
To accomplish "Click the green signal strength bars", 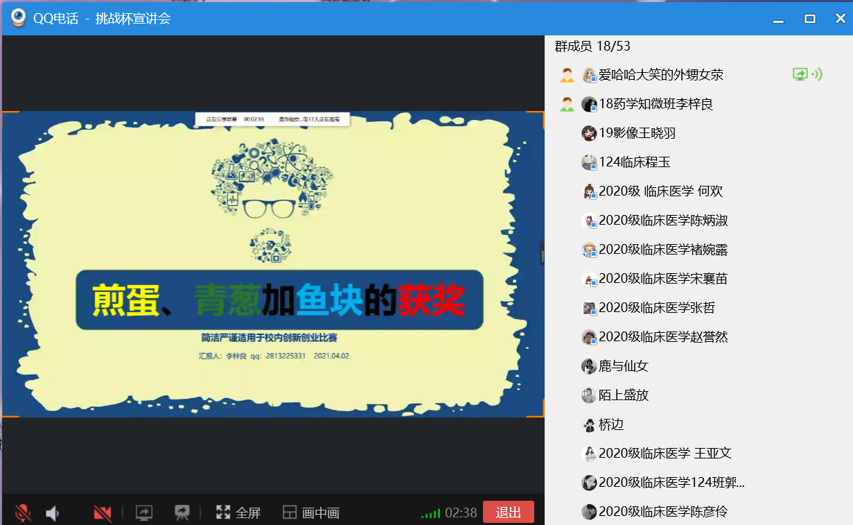I will click(x=430, y=514).
